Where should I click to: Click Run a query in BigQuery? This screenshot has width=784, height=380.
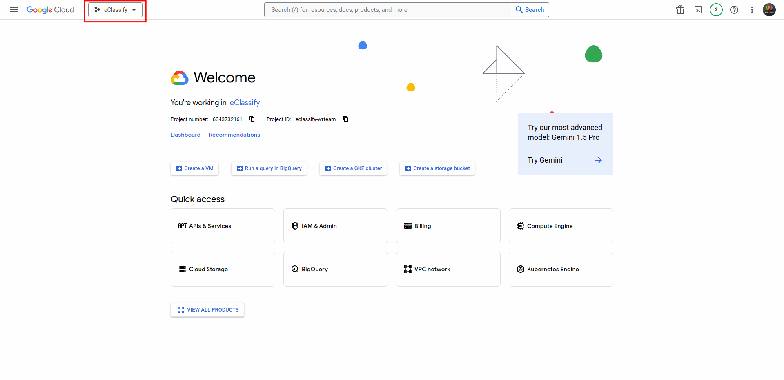click(x=269, y=168)
